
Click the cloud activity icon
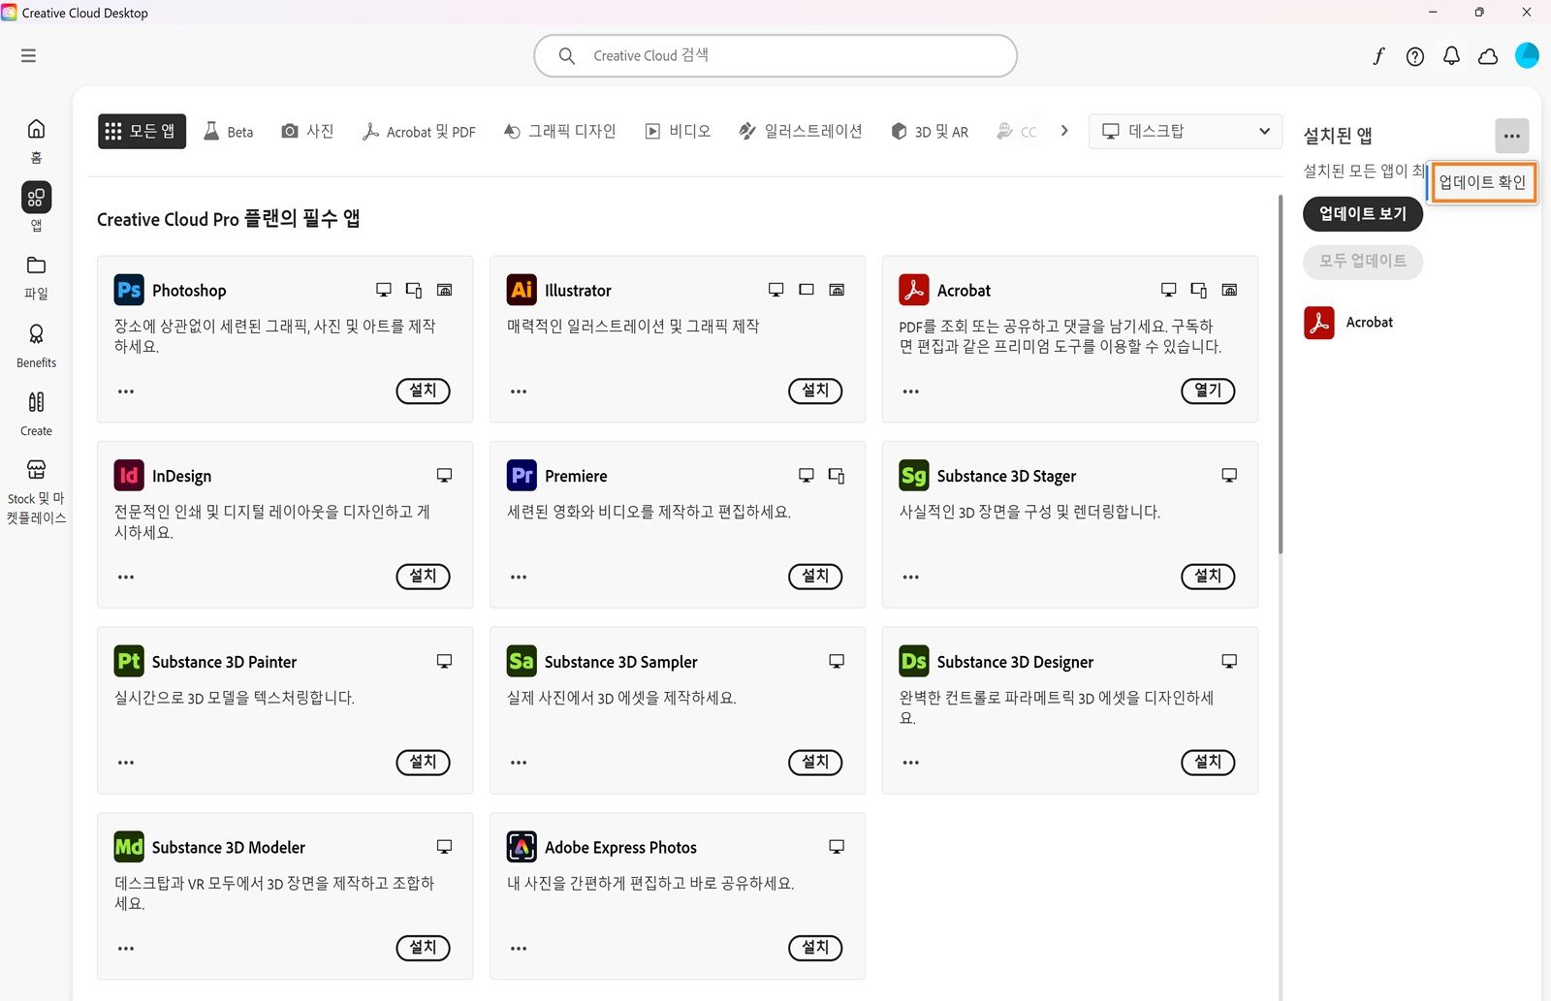(x=1488, y=56)
